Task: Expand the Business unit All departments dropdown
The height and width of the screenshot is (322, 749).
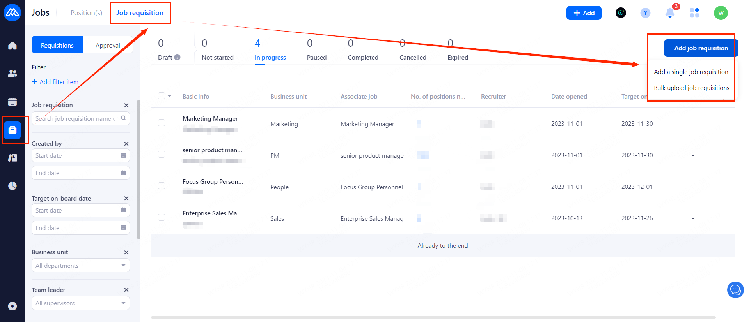Action: click(x=80, y=266)
